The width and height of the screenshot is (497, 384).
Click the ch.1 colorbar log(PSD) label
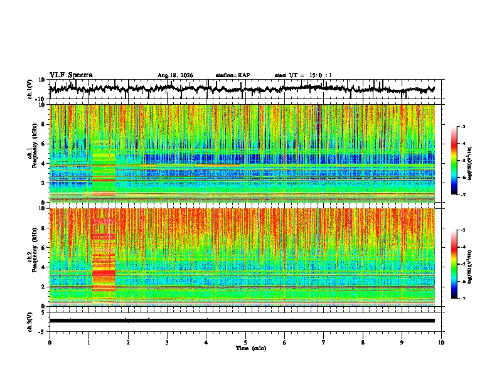[x=469, y=163]
